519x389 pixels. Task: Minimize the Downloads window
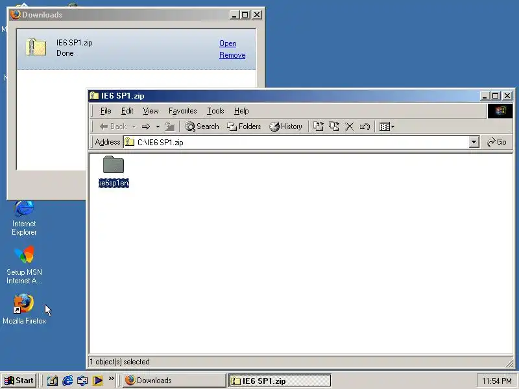(x=234, y=15)
